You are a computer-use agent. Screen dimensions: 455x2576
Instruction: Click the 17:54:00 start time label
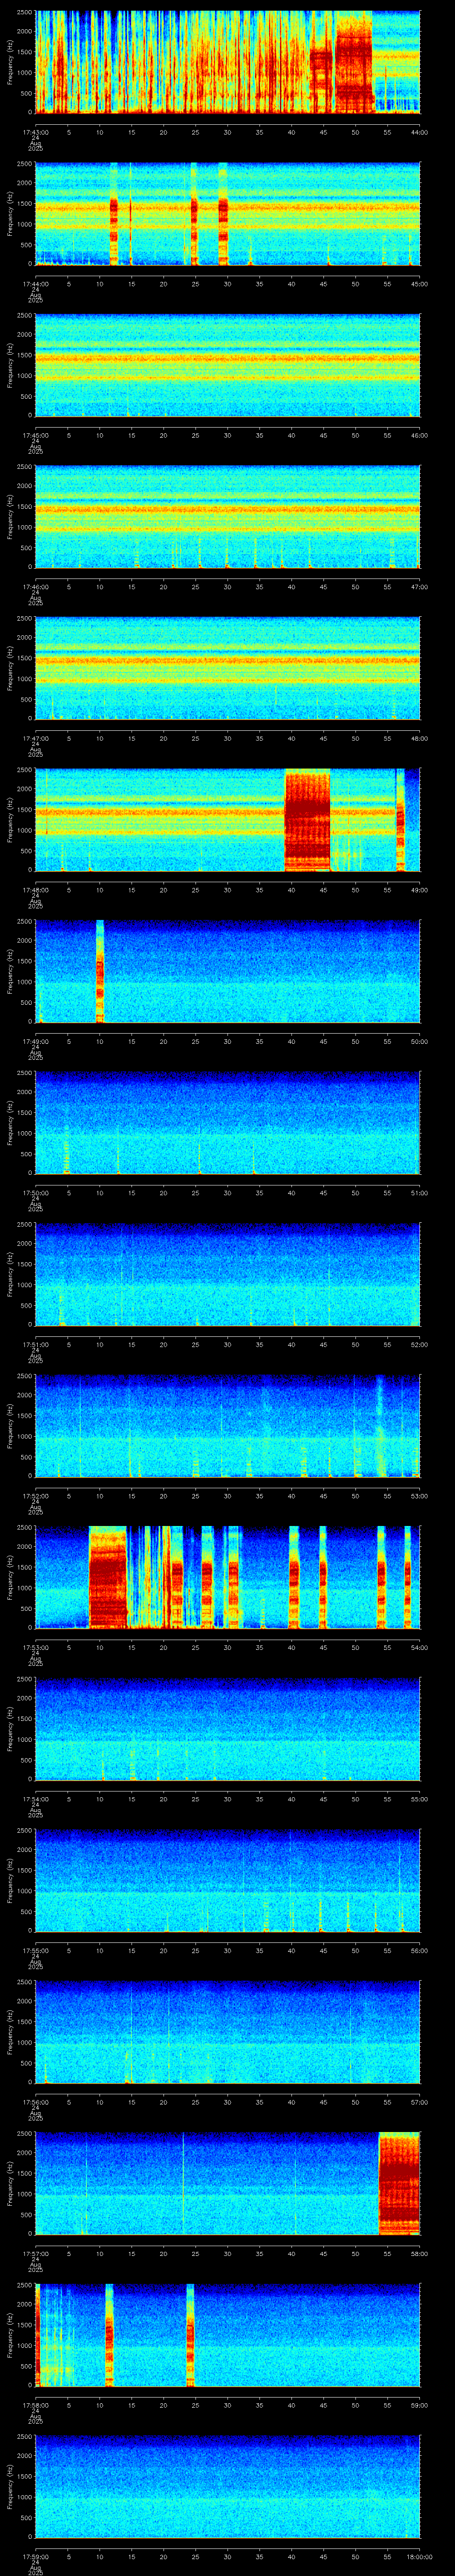point(36,1799)
